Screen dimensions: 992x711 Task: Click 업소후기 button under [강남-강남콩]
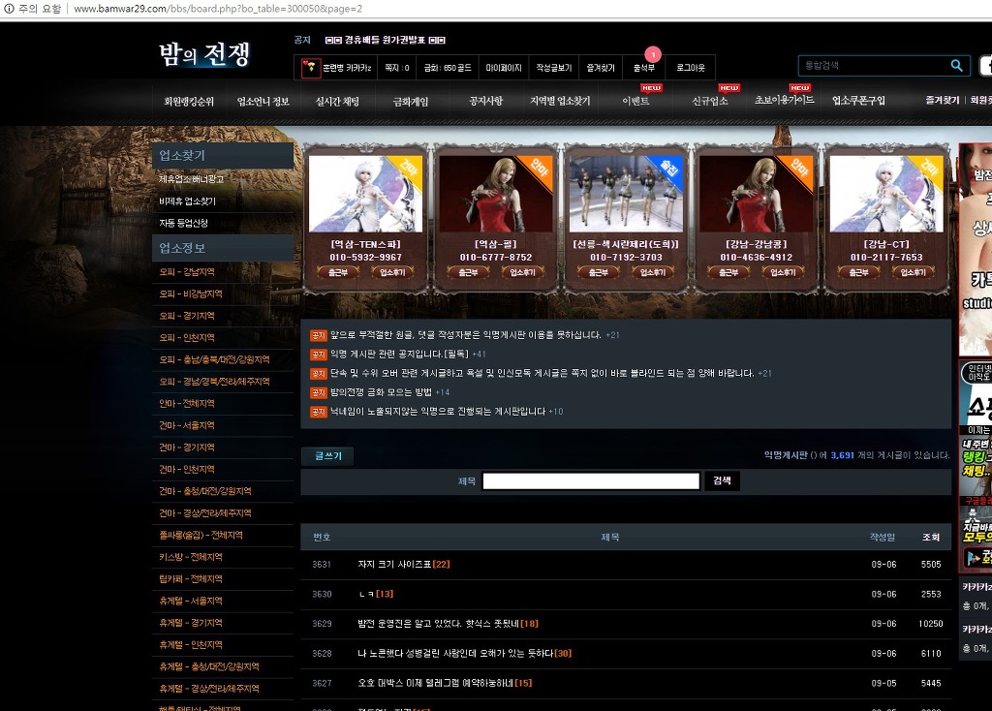[783, 272]
